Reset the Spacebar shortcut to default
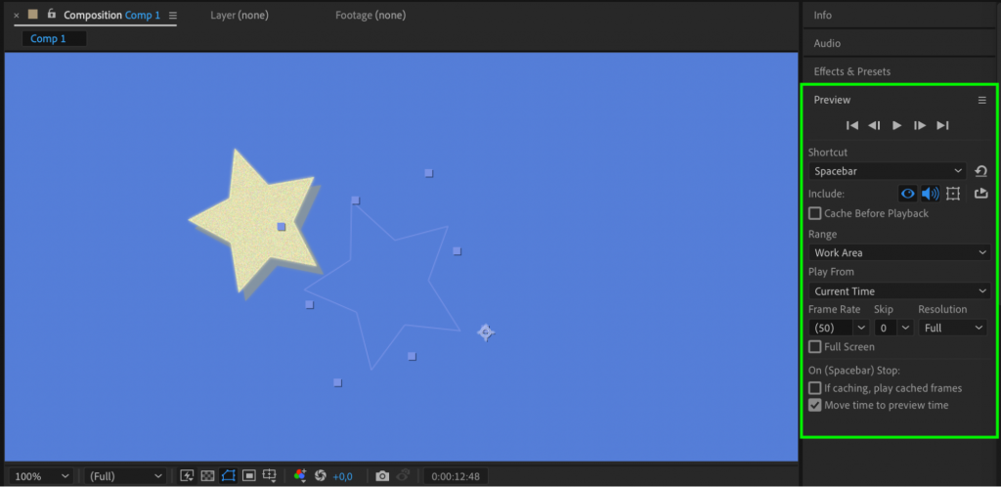This screenshot has width=1001, height=487. click(x=980, y=171)
